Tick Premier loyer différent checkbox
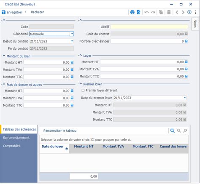The height and width of the screenshot is (184, 200). coord(83,91)
